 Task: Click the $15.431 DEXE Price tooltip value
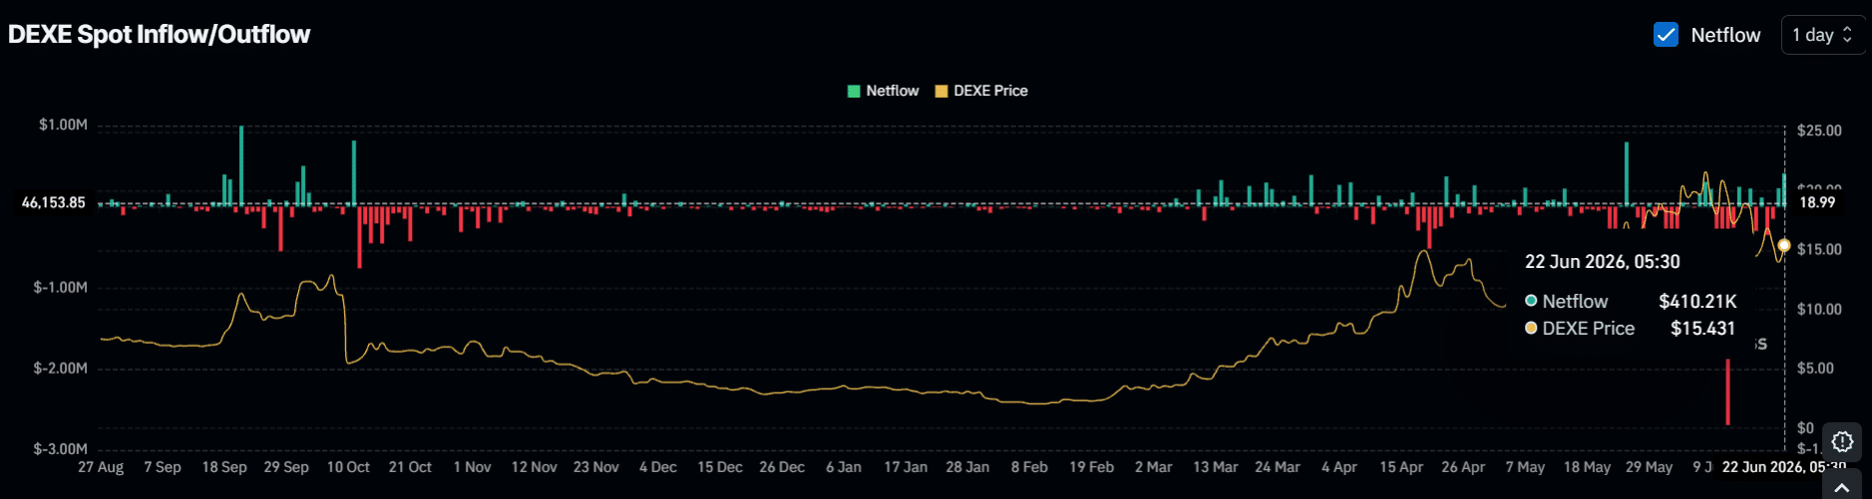point(1702,328)
